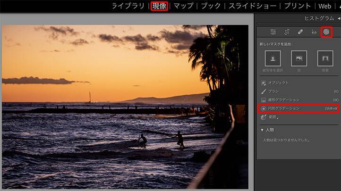This screenshot has height=191, width=341.
Task: Select the Healing bandage tool
Action: coord(300,32)
